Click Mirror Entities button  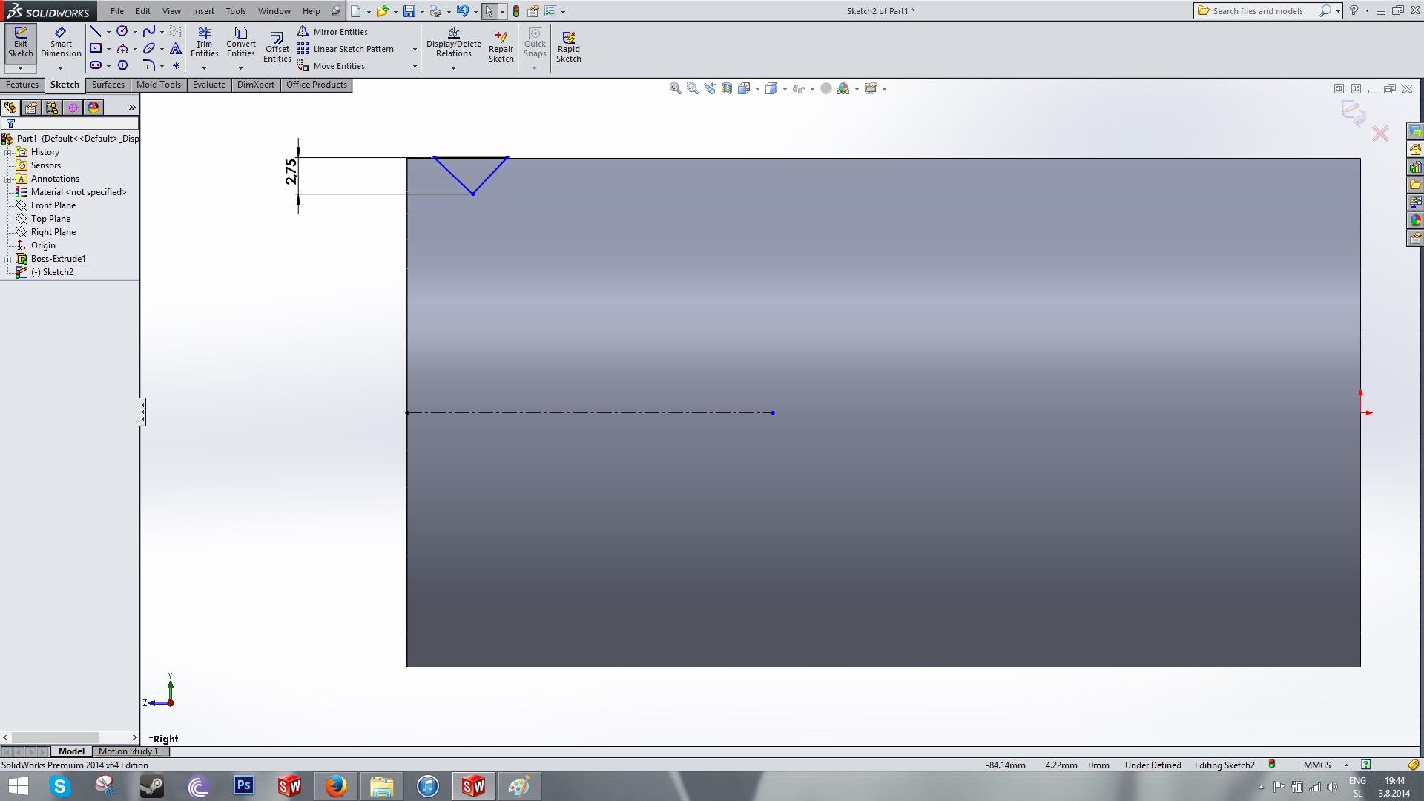click(332, 32)
